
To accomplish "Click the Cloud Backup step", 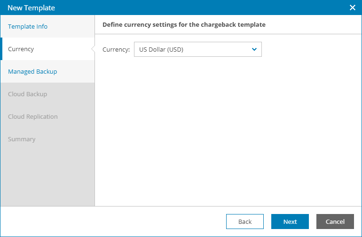I will click(27, 94).
